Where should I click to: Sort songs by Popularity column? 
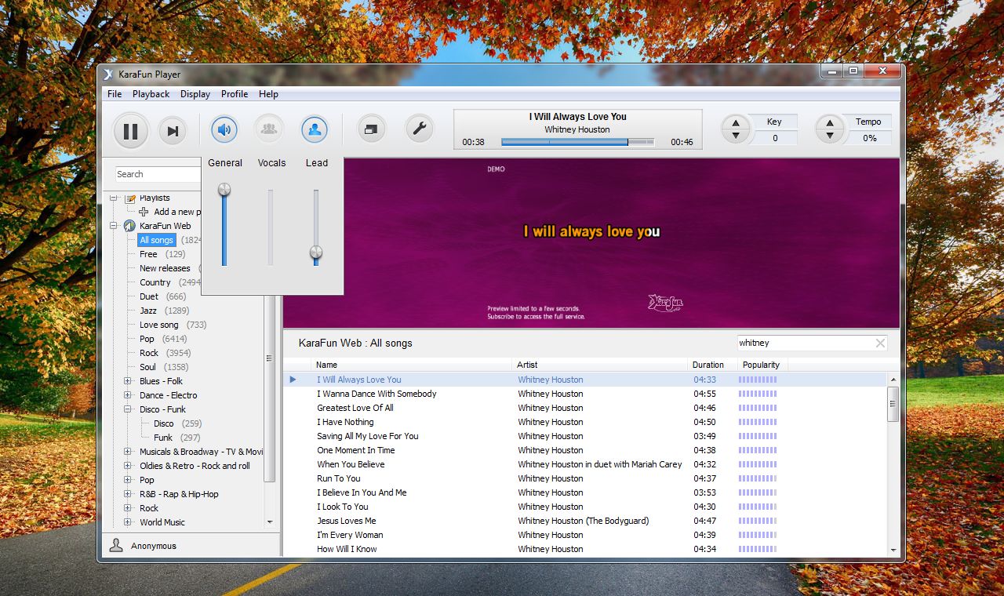click(762, 365)
